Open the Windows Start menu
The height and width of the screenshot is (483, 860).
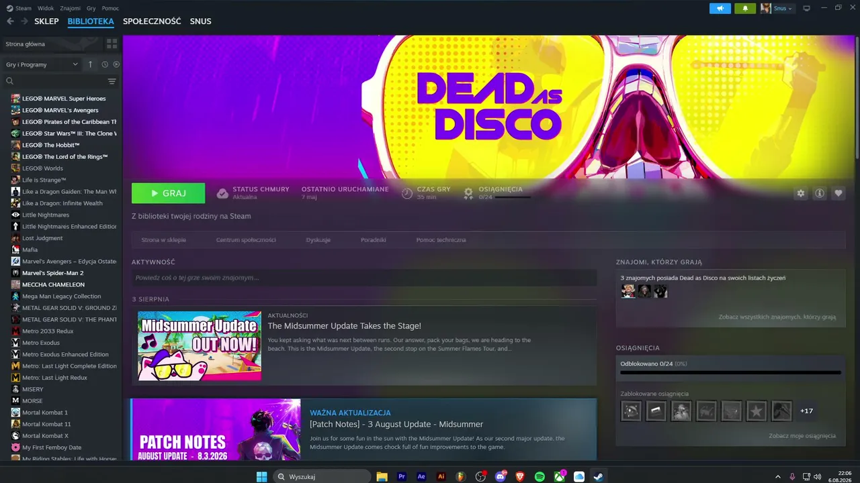[261, 476]
